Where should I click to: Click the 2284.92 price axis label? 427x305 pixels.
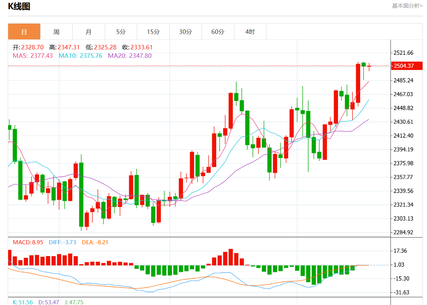pos(403,232)
